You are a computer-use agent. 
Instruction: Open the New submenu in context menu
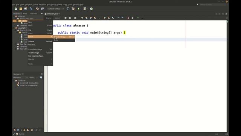coord(40,22)
